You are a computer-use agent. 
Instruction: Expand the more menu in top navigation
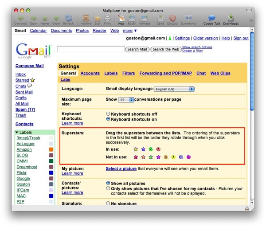pyautogui.click(x=129, y=31)
